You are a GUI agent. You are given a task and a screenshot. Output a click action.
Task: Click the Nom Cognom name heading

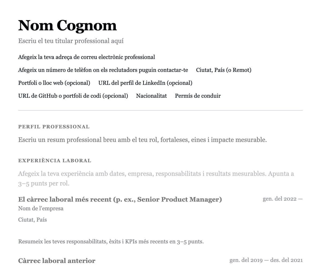[67, 26]
